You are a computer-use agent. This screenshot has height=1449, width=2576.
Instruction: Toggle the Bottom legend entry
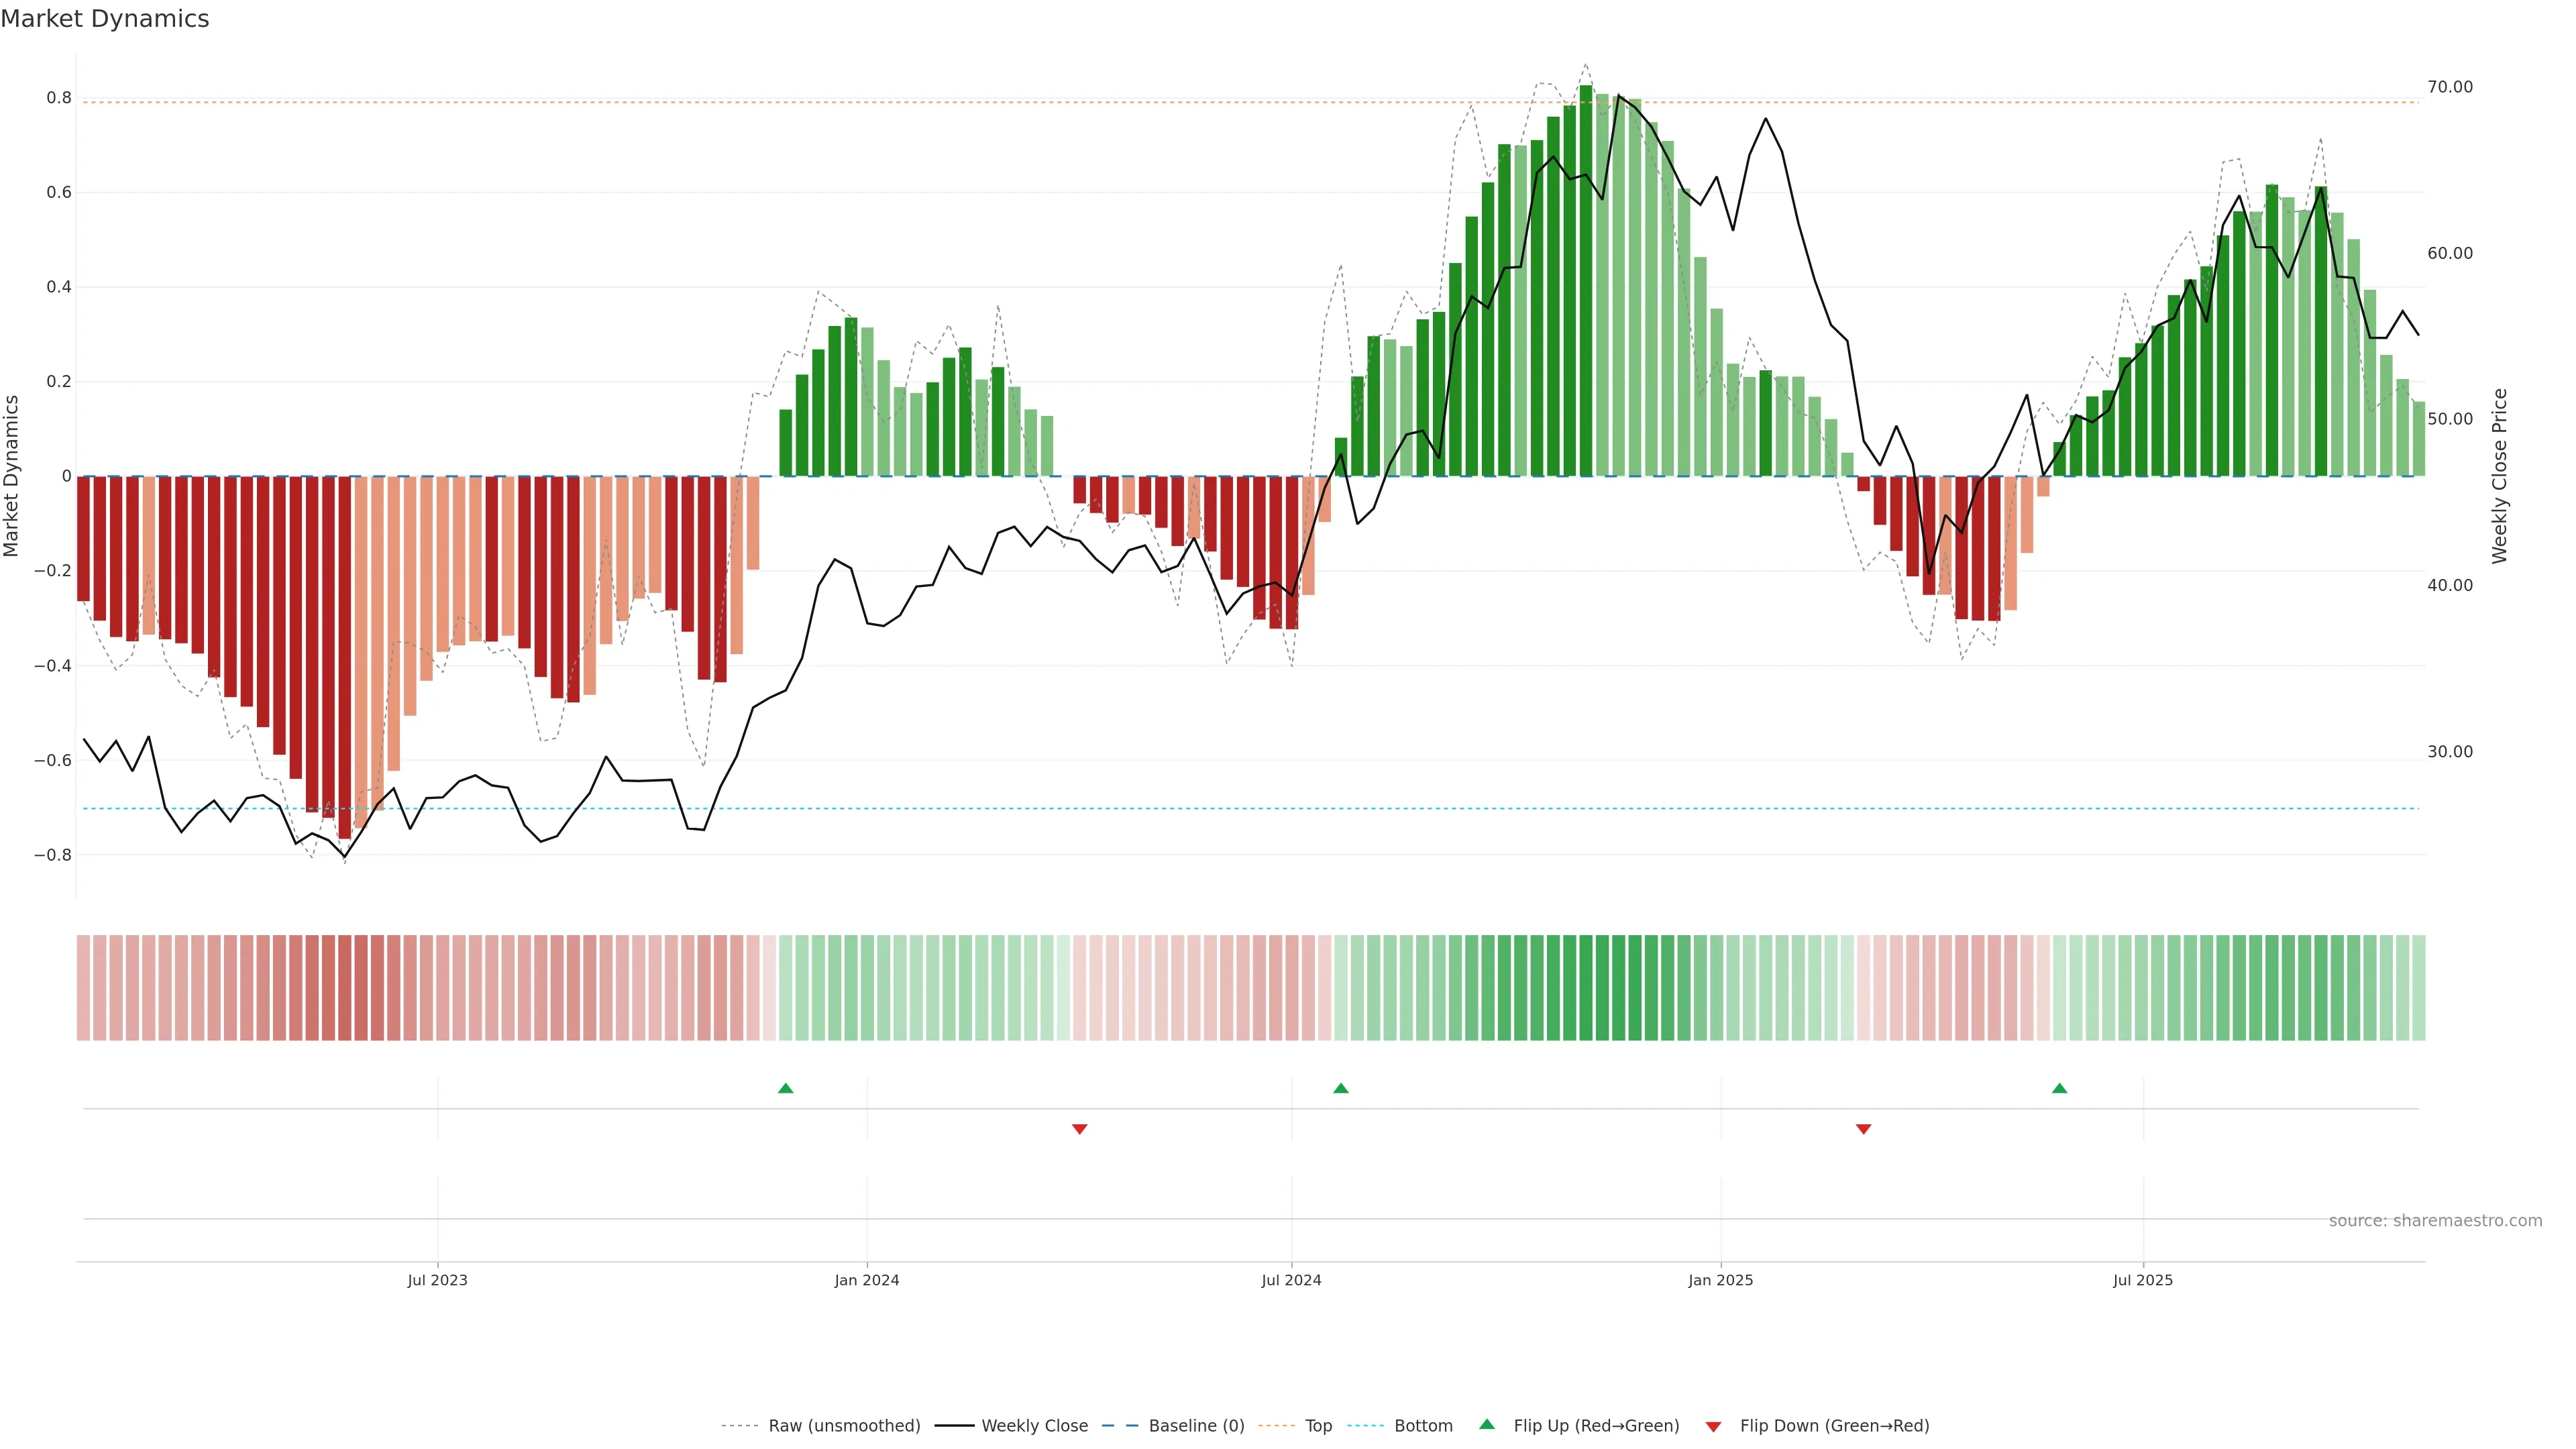pos(1423,1426)
